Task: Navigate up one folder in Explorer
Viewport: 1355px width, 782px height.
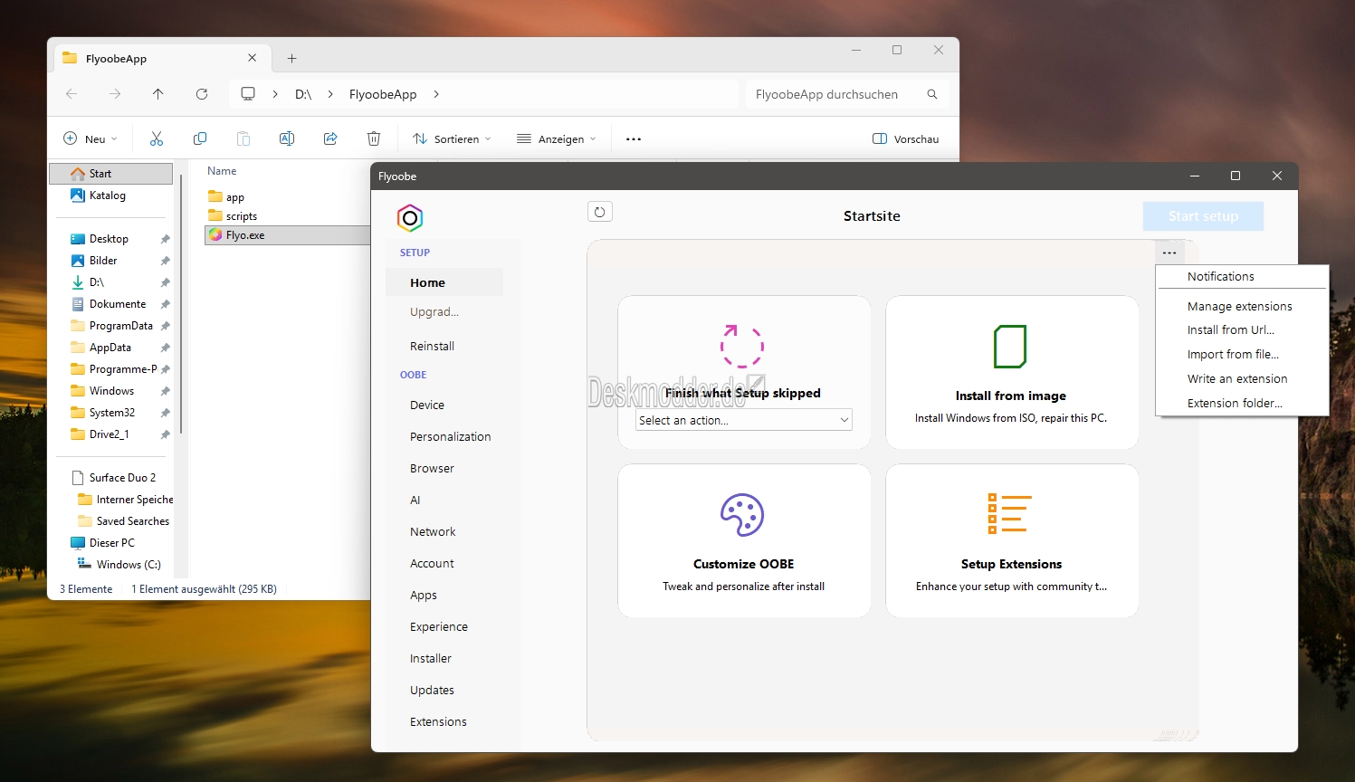Action: tap(158, 94)
